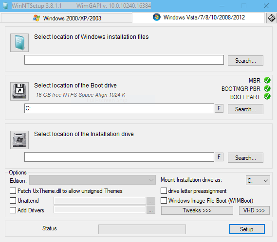Viewport: 277px width, 242px height.
Task: Click the F button next to Boot drive field
Action: pos(219,108)
